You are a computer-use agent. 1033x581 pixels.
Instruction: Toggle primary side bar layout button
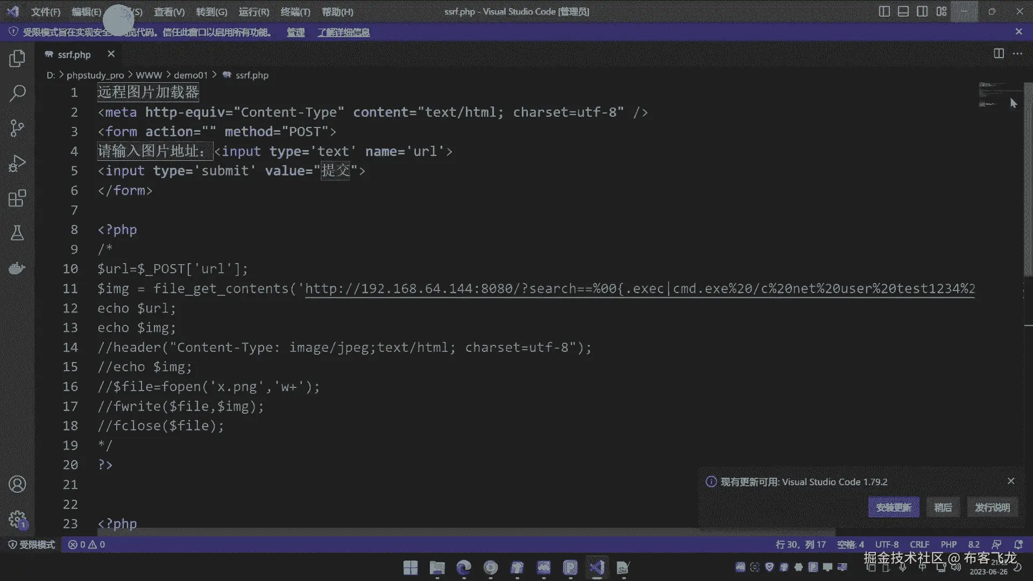[x=884, y=11]
